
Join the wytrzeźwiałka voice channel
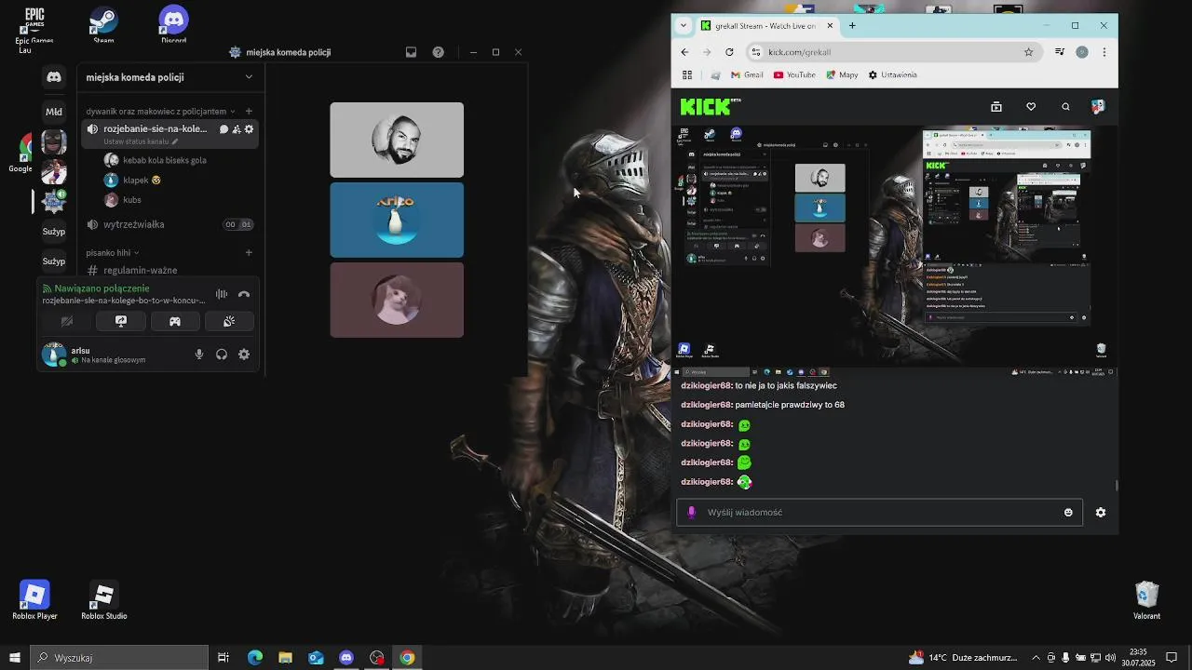(169, 224)
